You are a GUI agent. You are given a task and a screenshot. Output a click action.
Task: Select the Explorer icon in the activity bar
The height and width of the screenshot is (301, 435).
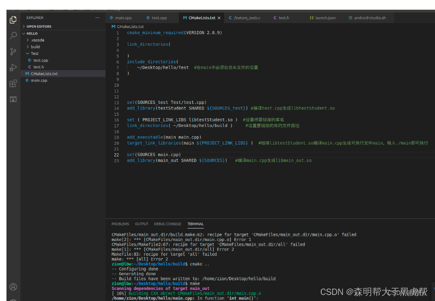[x=13, y=20]
